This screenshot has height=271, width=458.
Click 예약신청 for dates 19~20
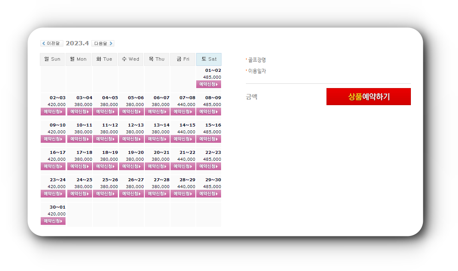point(131,166)
